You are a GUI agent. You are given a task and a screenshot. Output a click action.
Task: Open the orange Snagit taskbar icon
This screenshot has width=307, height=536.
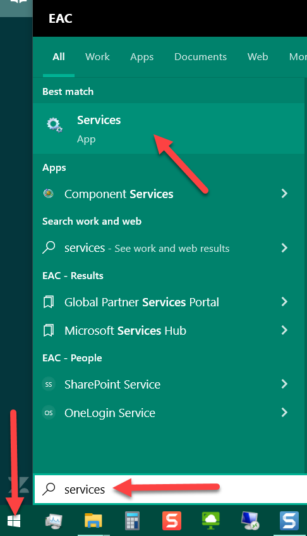point(172,521)
